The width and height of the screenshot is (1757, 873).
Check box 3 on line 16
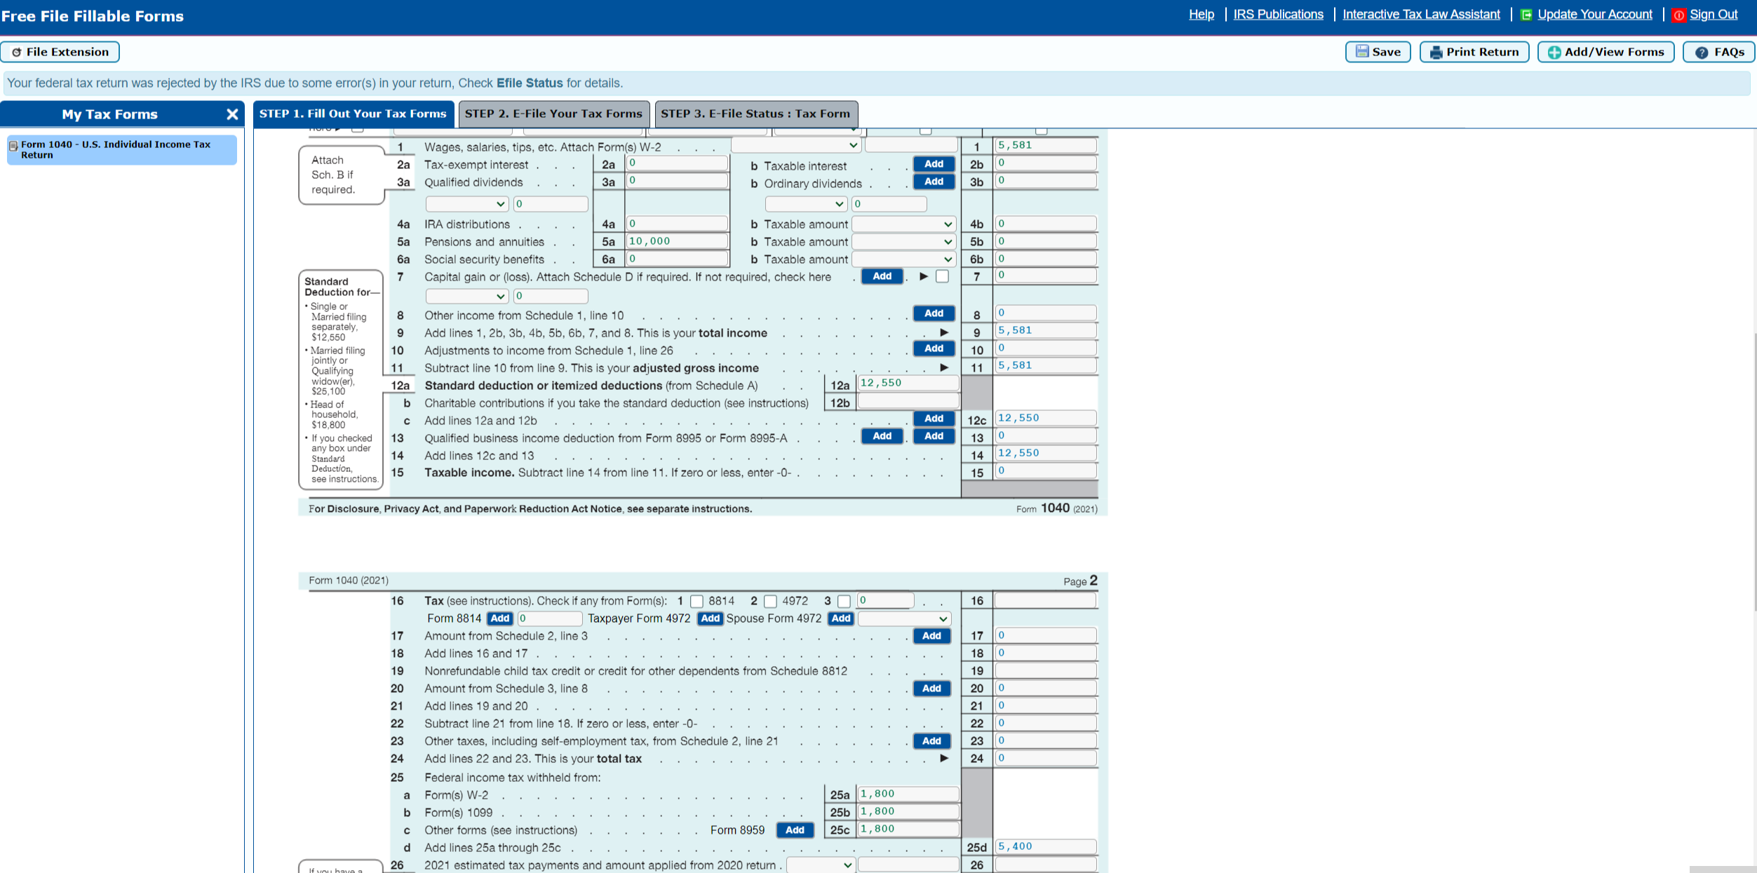[x=844, y=601]
